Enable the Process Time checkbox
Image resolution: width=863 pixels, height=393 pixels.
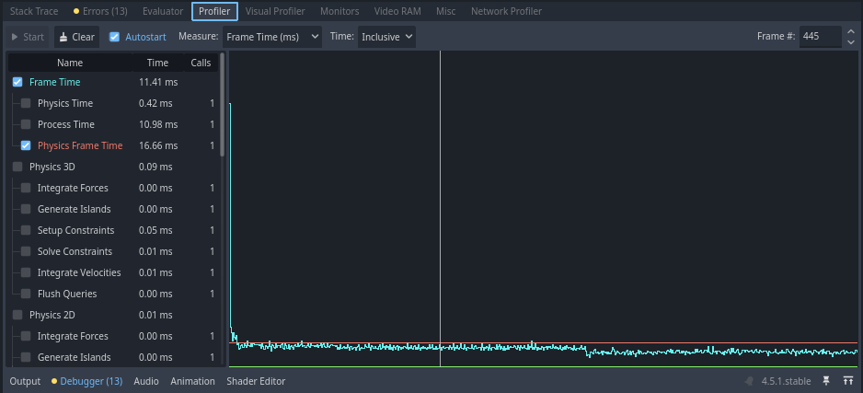pyautogui.click(x=26, y=124)
